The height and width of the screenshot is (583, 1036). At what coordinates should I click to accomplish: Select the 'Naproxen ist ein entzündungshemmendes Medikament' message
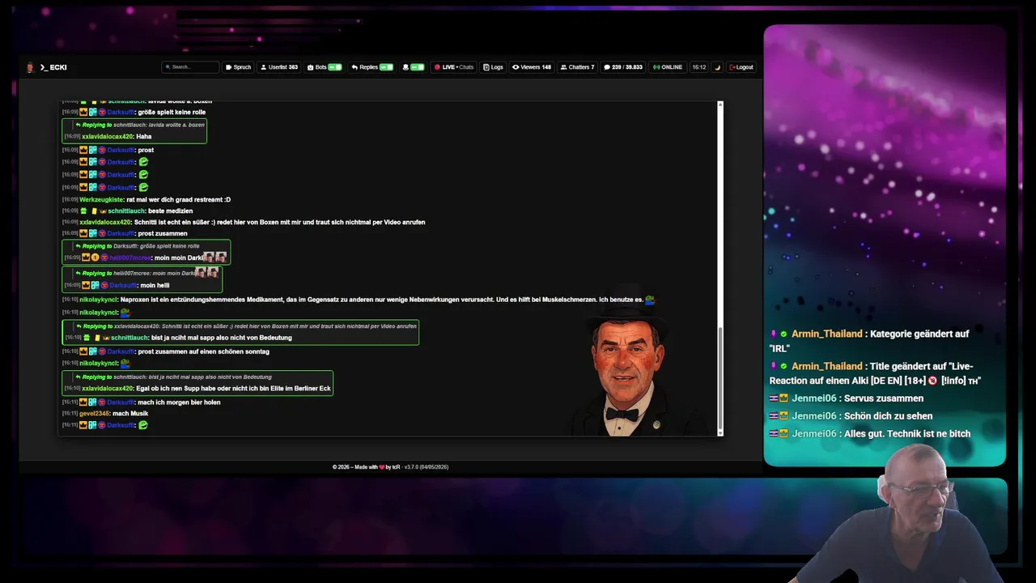(x=381, y=300)
